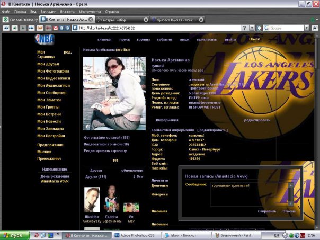The image size is (320, 240).
Task: Go back with the Back arrow button
Action: 14,28
